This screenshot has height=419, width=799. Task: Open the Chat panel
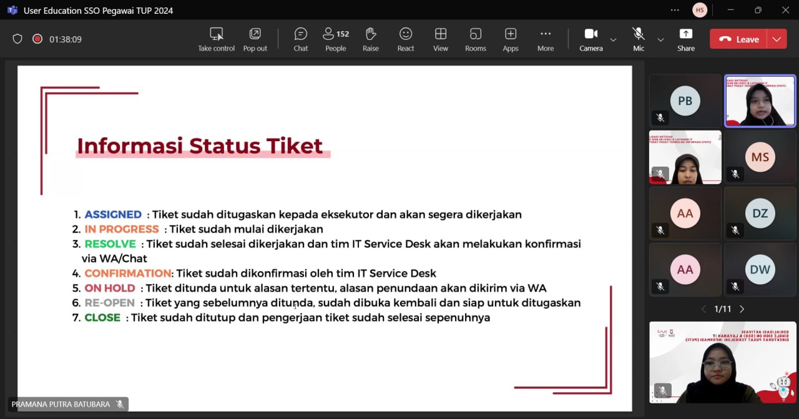301,39
